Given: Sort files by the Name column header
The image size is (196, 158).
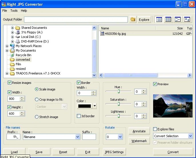Looking at the screenshot, I should (x=127, y=28).
